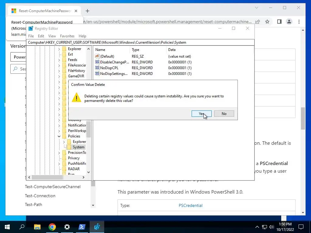The image size is (311, 233).
Task: Click the Registry Editor title bar icon
Action: (x=31, y=29)
